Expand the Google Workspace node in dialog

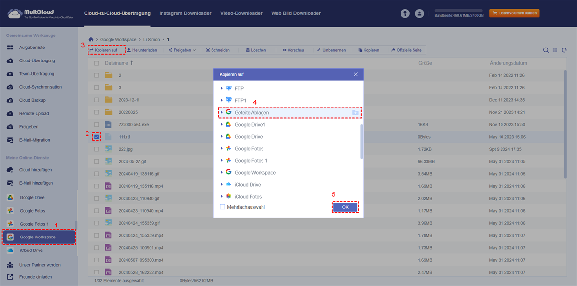pos(221,172)
